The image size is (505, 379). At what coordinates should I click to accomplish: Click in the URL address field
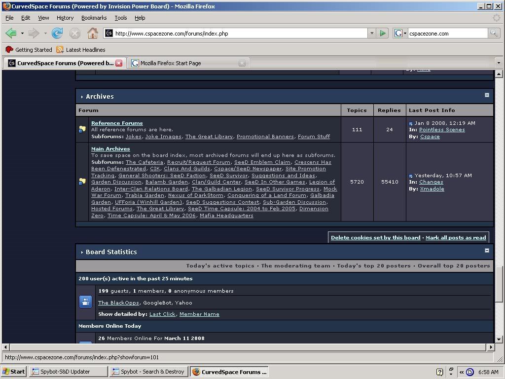[237, 34]
